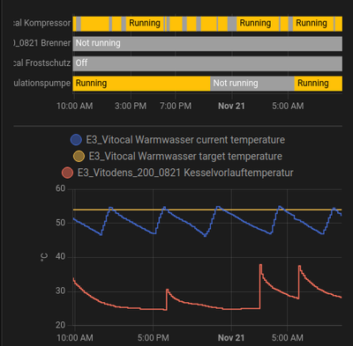Image resolution: width=353 pixels, height=346 pixels.
Task: Click the Brenner row label
Action: (41, 43)
